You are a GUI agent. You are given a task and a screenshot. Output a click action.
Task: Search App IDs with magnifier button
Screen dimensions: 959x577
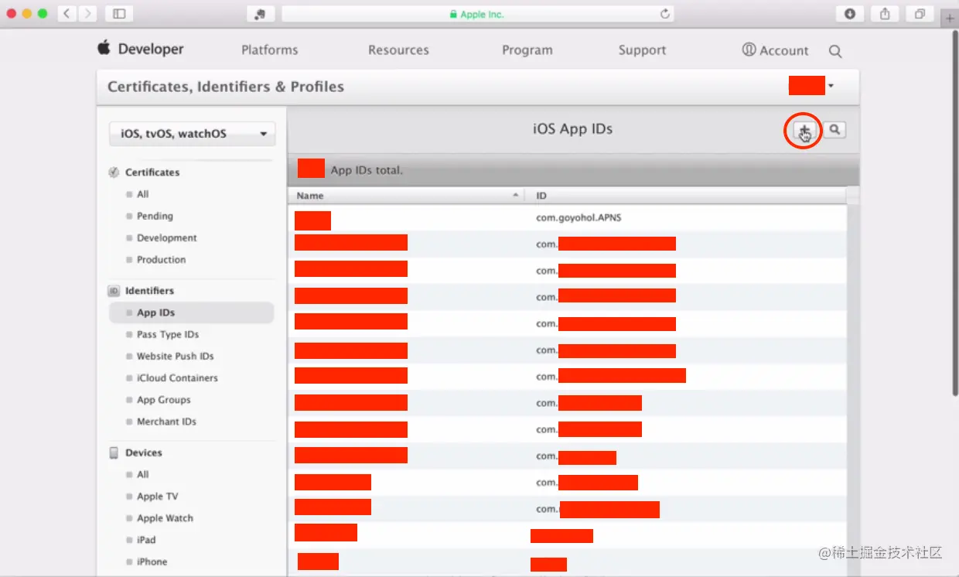834,130
